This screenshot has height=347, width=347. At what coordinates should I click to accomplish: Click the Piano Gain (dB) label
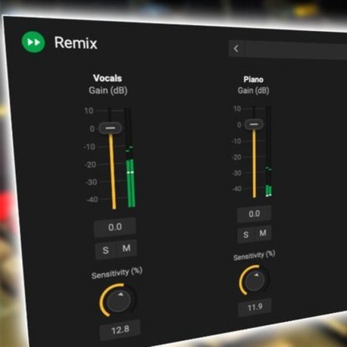coord(253,90)
